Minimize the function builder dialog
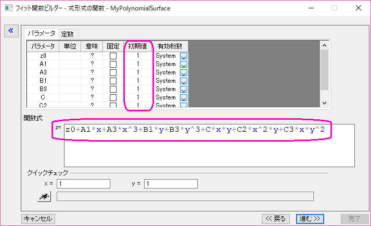 [x=311, y=8]
